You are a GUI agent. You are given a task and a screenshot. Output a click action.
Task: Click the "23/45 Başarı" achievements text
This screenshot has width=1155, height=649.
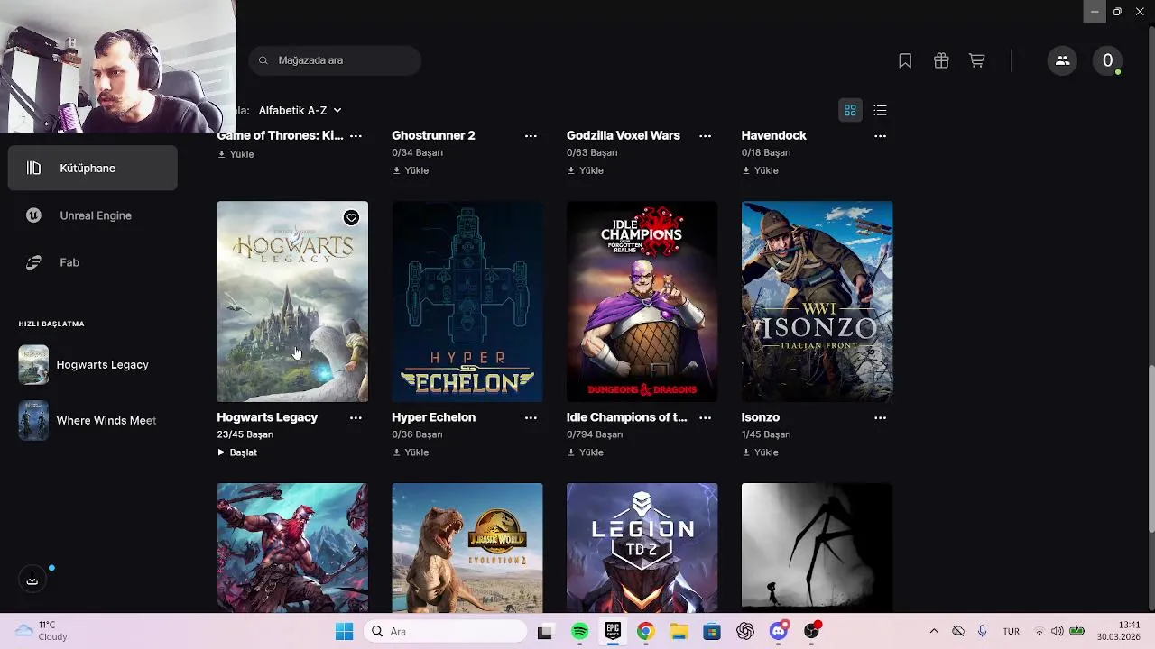245,434
